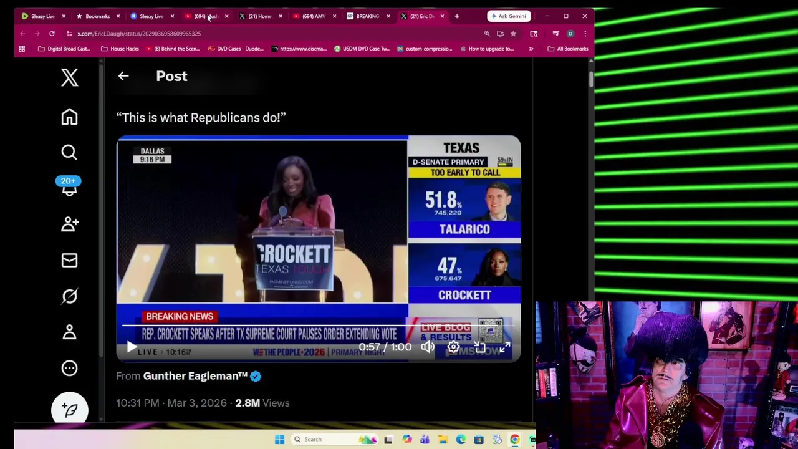This screenshot has height=449, width=798.
Task: Open video settings gear
Action: 453,347
